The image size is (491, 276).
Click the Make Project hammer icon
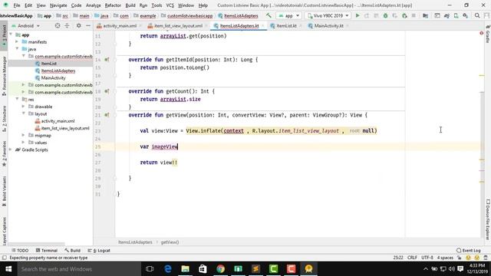(269, 15)
